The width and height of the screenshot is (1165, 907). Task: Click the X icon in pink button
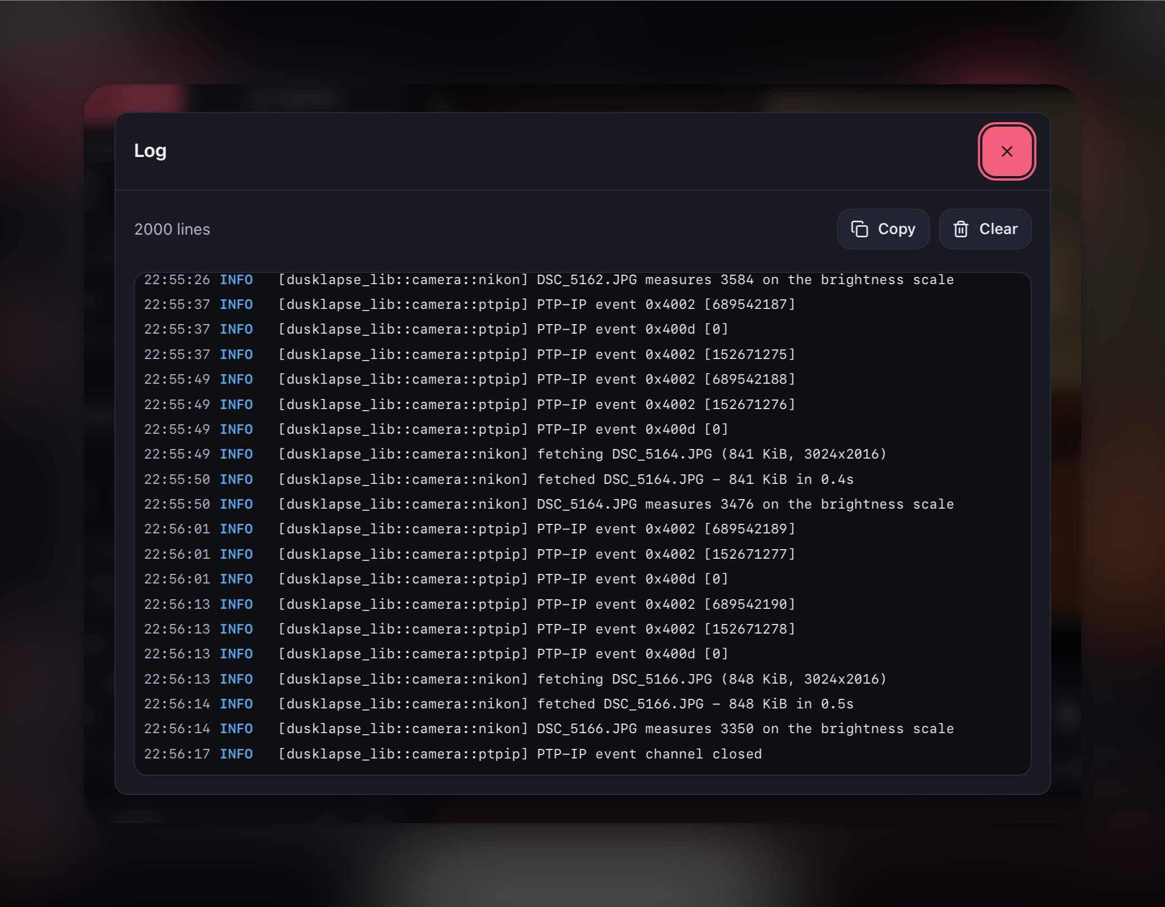1007,151
